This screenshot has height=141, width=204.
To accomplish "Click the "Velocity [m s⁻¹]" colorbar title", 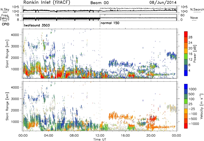I will click(x=201, y=106).
